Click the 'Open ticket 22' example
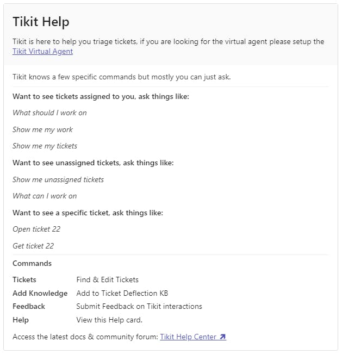The width and height of the screenshot is (342, 354). pos(36,229)
